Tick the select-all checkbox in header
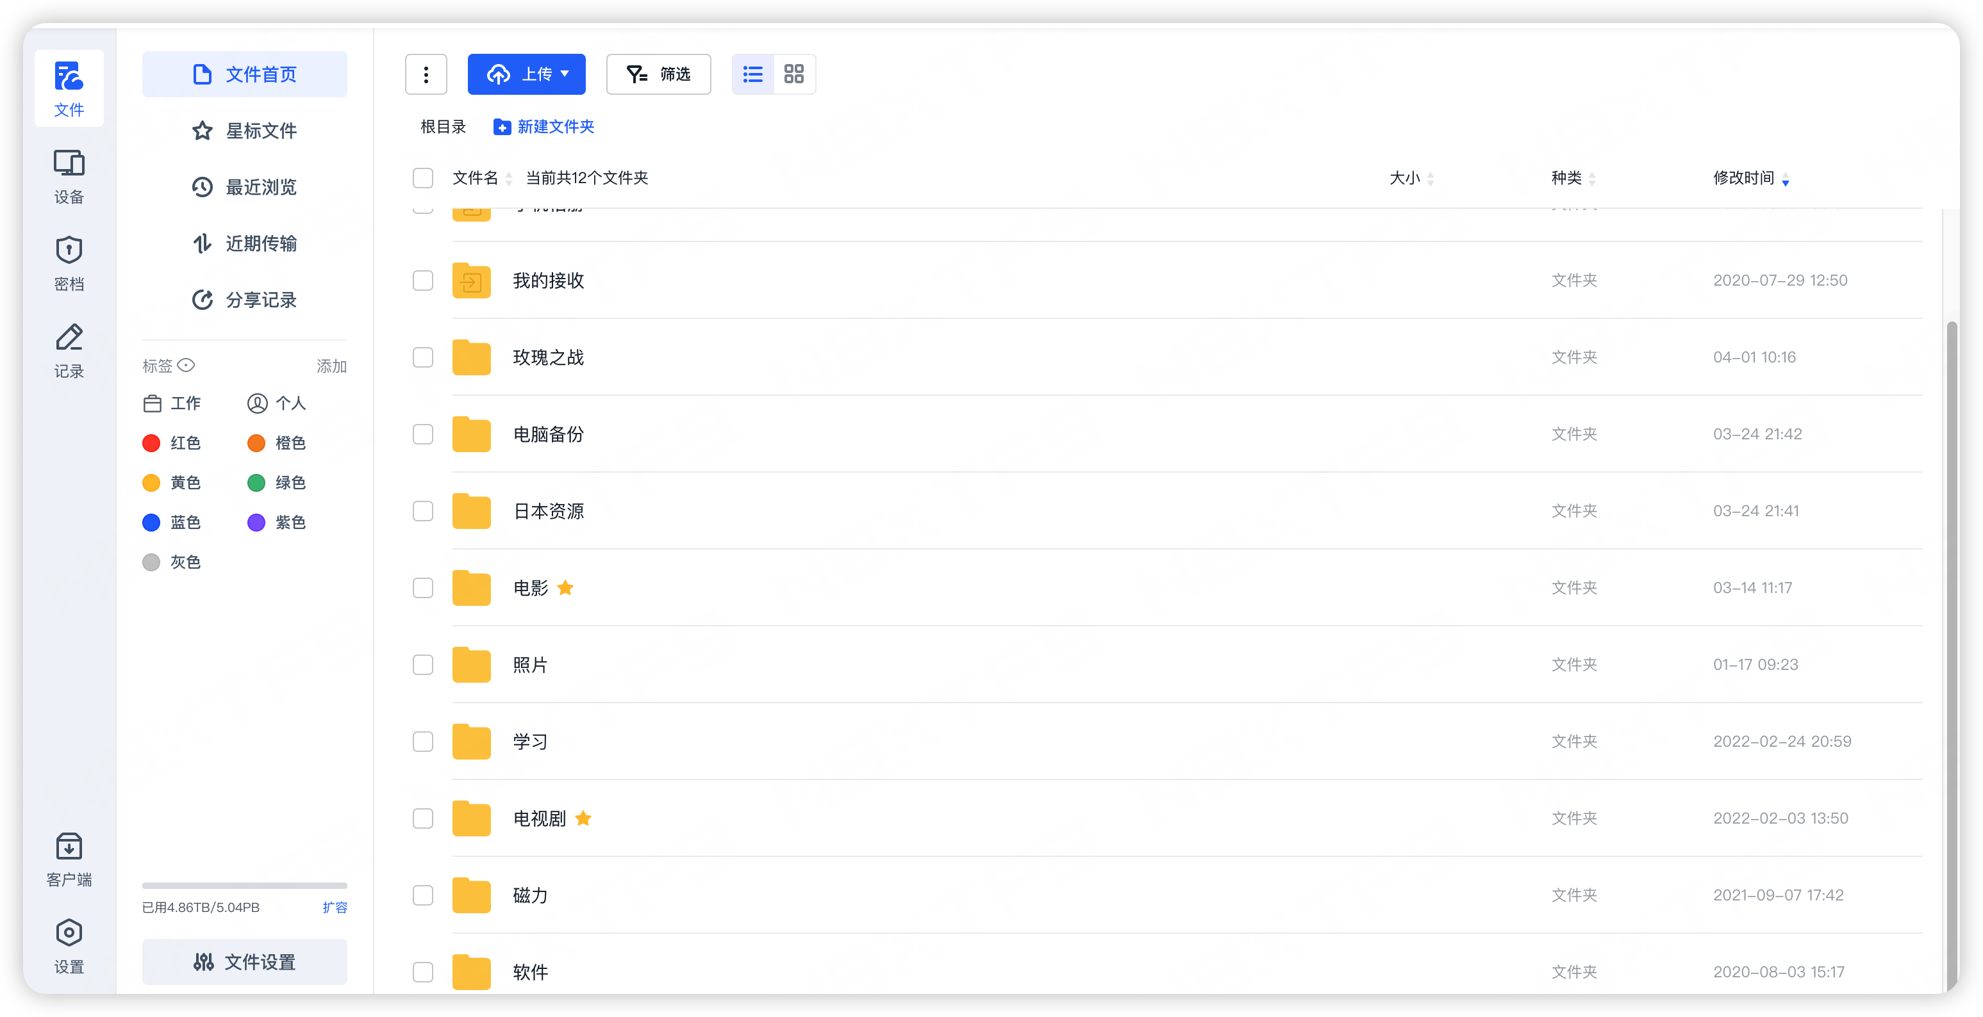Image resolution: width=1983 pixels, height=1017 pixels. 422,177
